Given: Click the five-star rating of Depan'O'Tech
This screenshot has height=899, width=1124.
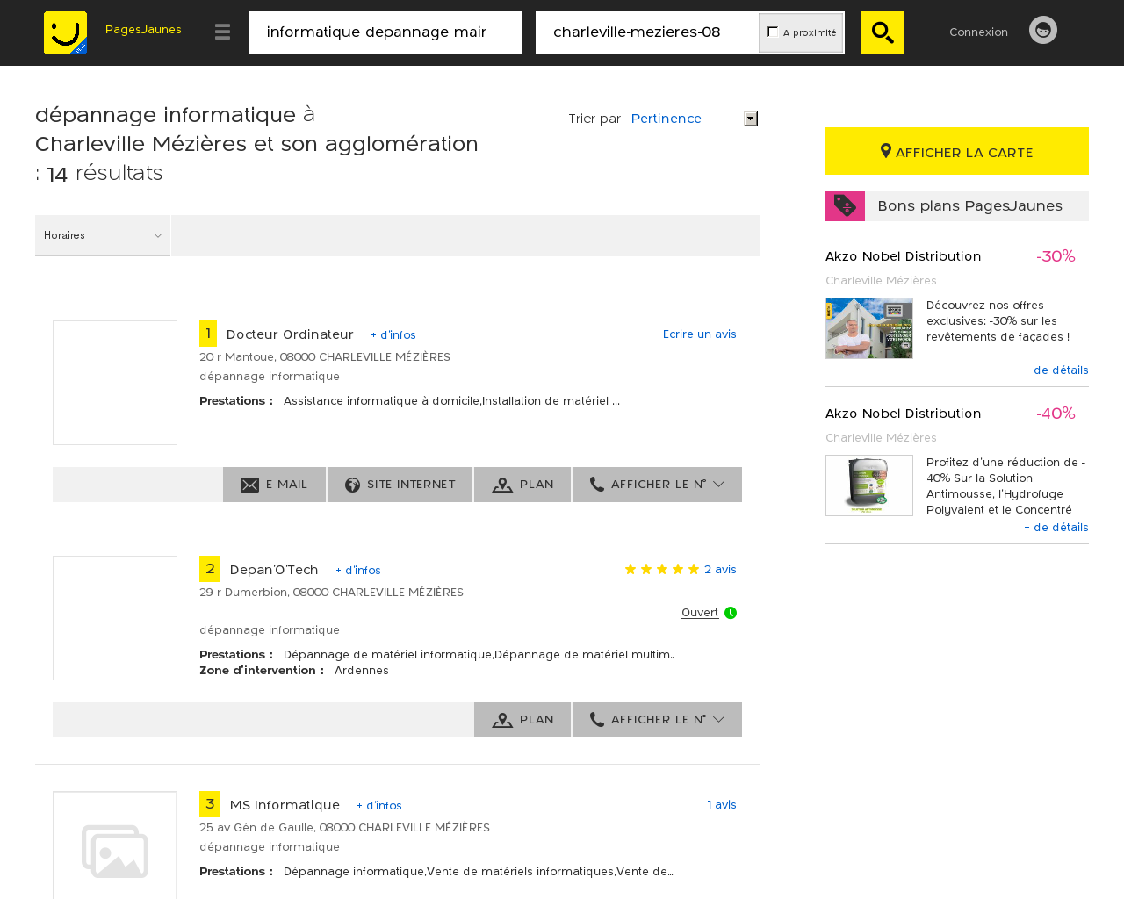Looking at the screenshot, I should coord(662,570).
